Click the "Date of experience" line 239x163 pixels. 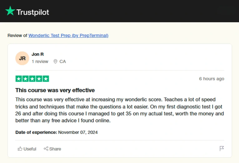pyautogui.click(x=57, y=132)
